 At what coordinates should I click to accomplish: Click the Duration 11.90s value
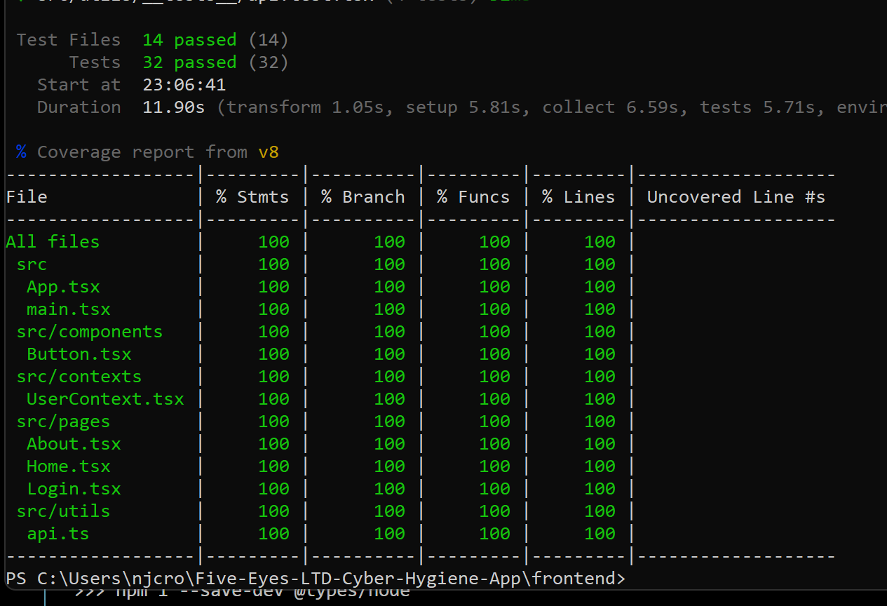(173, 107)
